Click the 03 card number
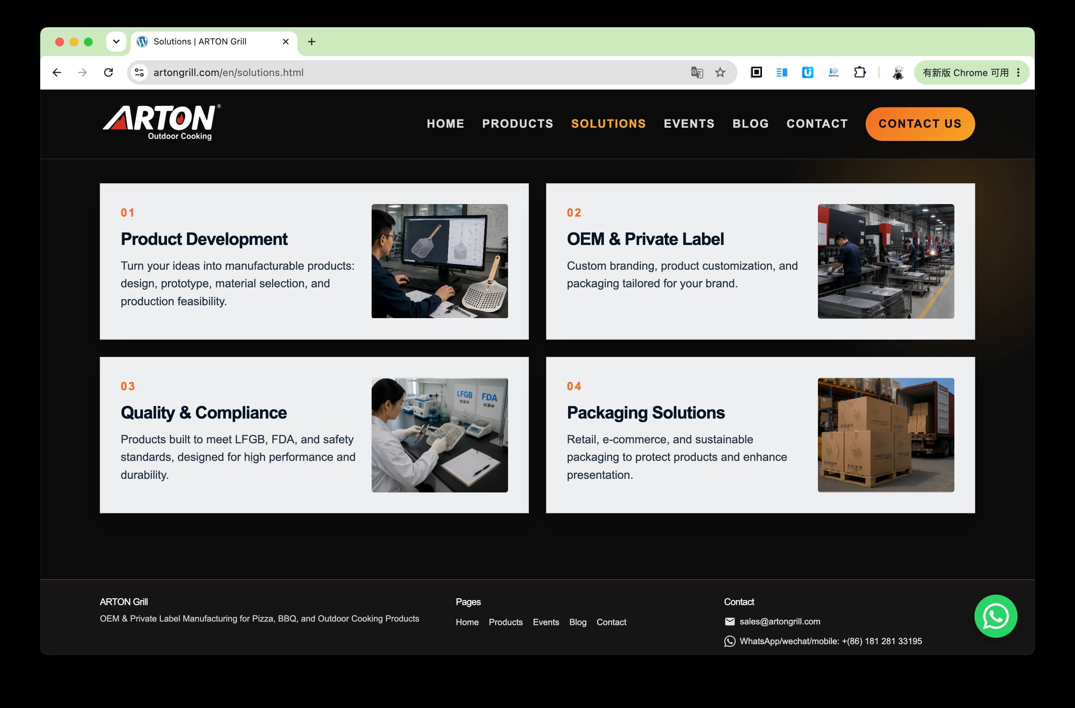The image size is (1075, 708). tap(127, 387)
